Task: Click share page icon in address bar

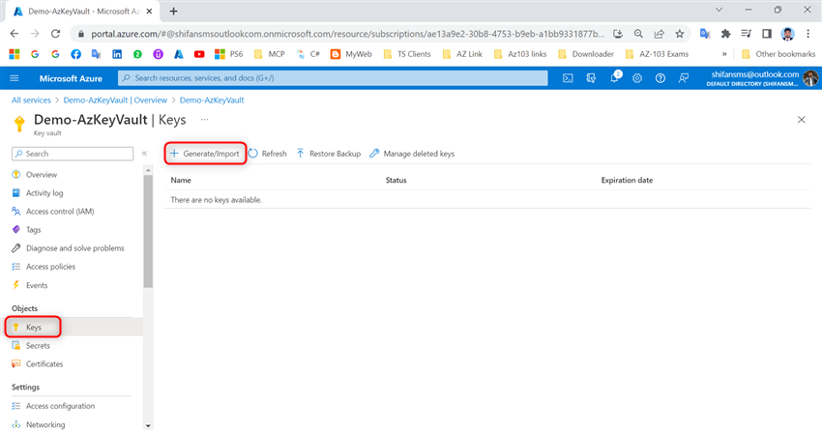Action: pos(659,34)
